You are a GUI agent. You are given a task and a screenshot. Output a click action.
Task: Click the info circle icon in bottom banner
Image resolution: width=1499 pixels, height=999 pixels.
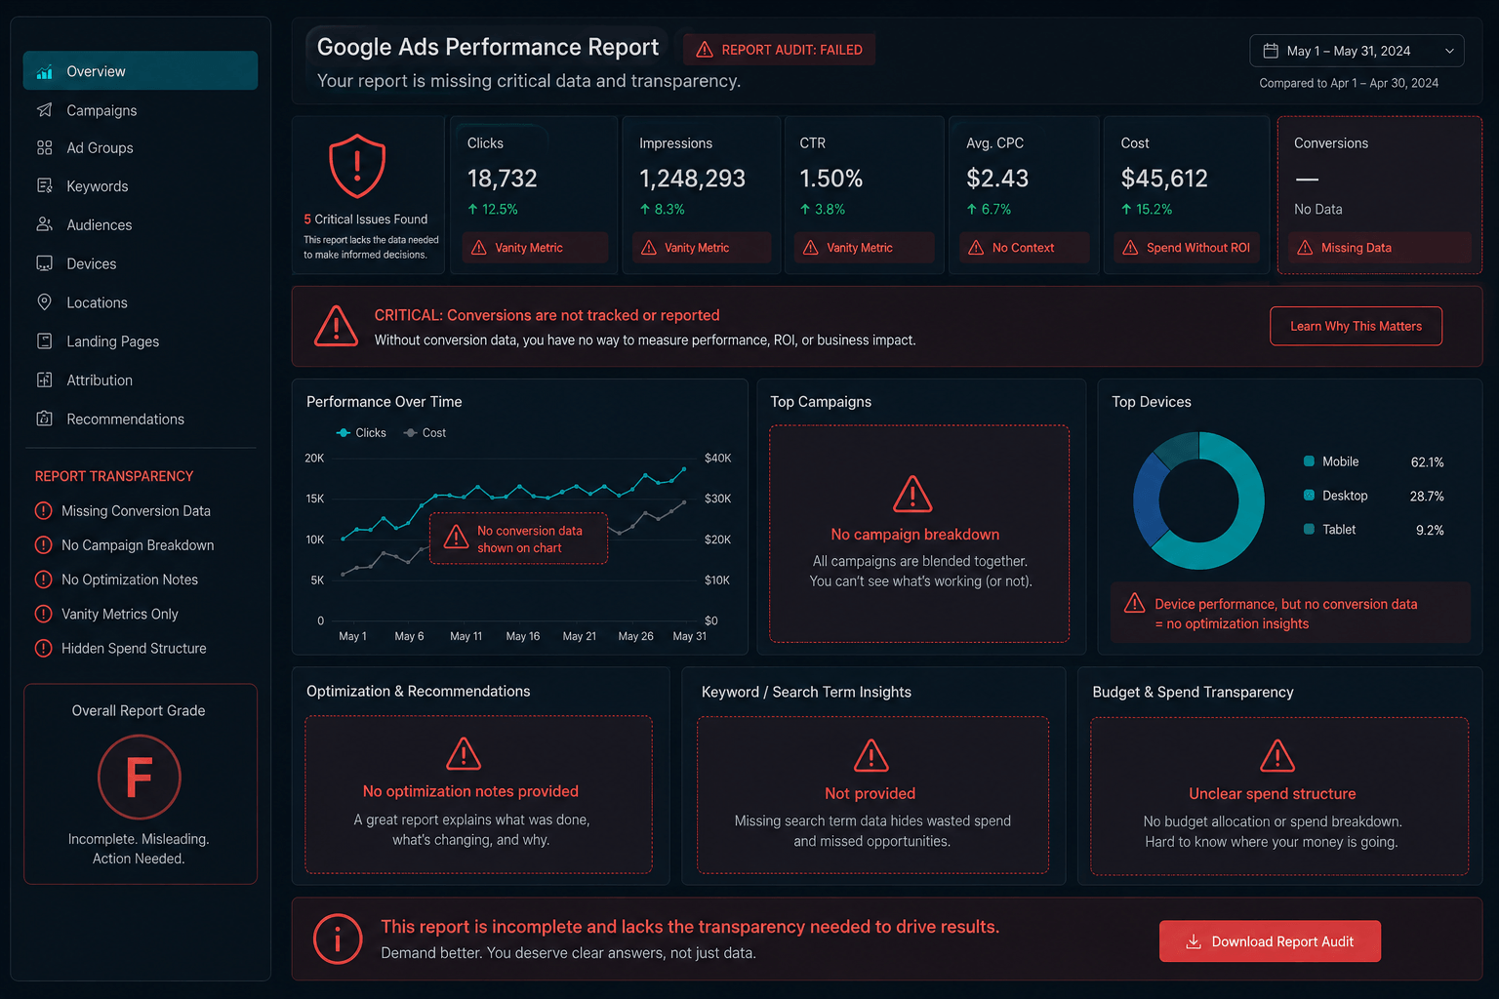338,939
